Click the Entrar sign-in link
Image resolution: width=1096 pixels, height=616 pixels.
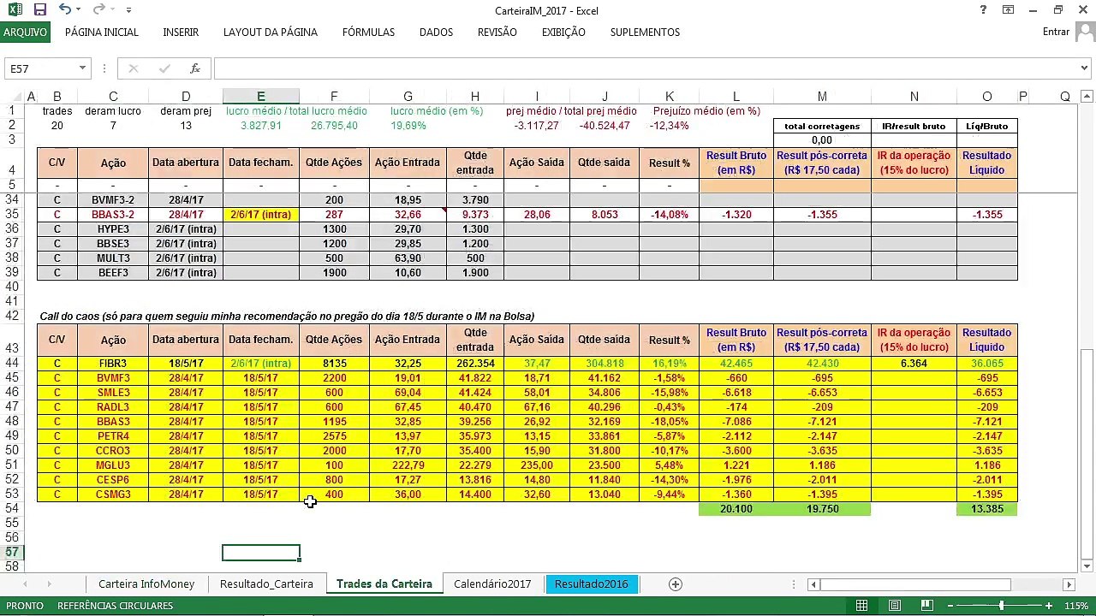pos(1056,32)
